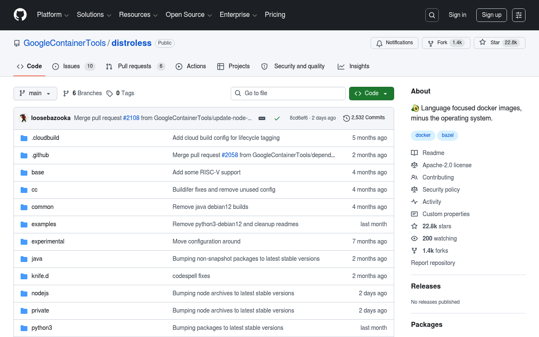Open 'Add some RISC-V support' commit message
The height and width of the screenshot is (337, 539).
207,172
